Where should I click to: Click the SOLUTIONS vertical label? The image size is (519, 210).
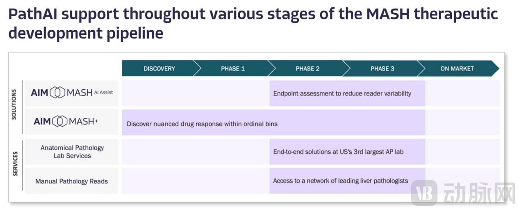pos(14,105)
